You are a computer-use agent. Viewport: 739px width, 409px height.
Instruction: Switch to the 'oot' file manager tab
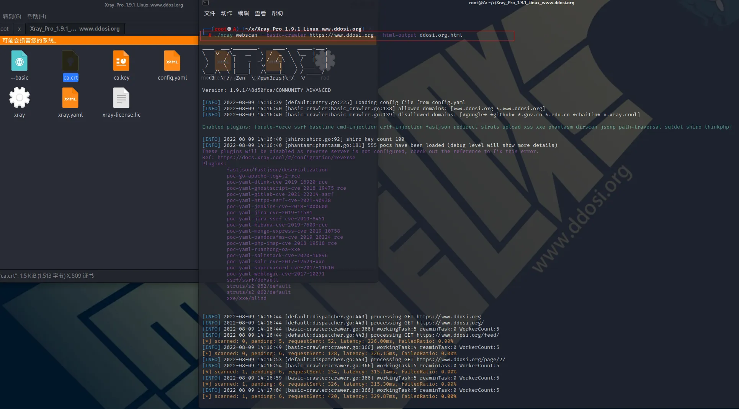coord(5,29)
